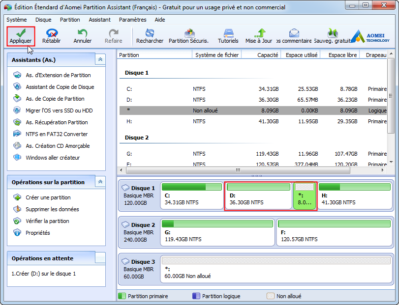Select C: partition row in list
Image resolution: width=399 pixels, height=305 pixels.
pyautogui.click(x=253, y=89)
